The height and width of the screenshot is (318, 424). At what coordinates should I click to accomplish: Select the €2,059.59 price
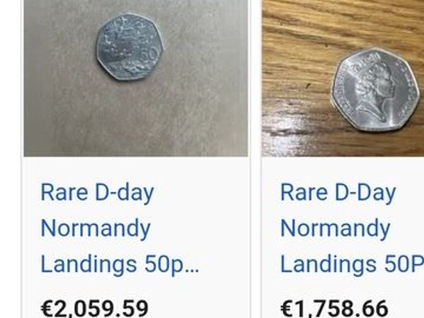click(x=95, y=308)
